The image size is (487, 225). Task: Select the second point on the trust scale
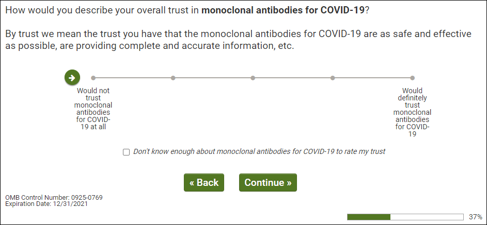(173, 78)
